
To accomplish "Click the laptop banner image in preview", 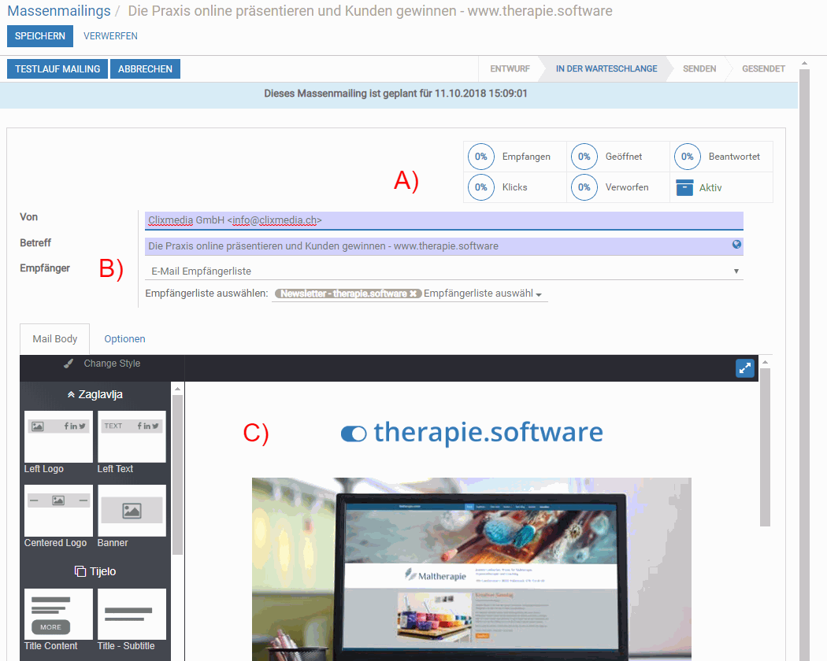I will click(472, 569).
